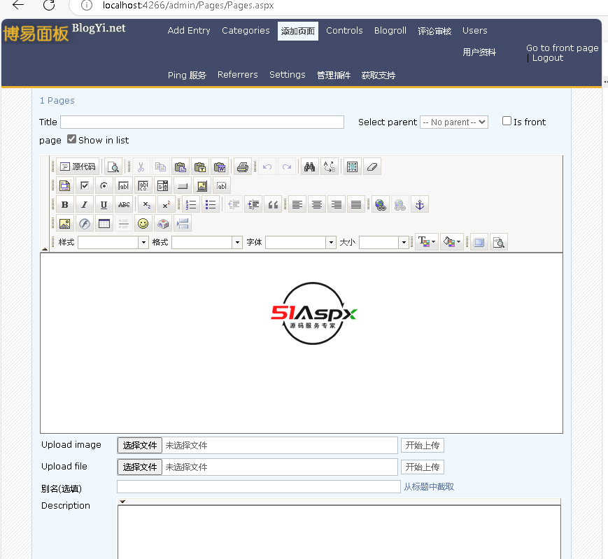Insert a textarea form field
The width and height of the screenshot is (608, 559).
[143, 185]
